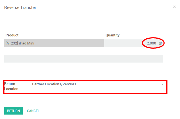This screenshot has width=180, height=119.
Task: Edit the 2.000 quantity value
Action: [x=151, y=43]
